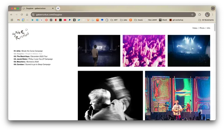Open the colorful stage guitarist photo
224x131 pixels.
point(177,96)
